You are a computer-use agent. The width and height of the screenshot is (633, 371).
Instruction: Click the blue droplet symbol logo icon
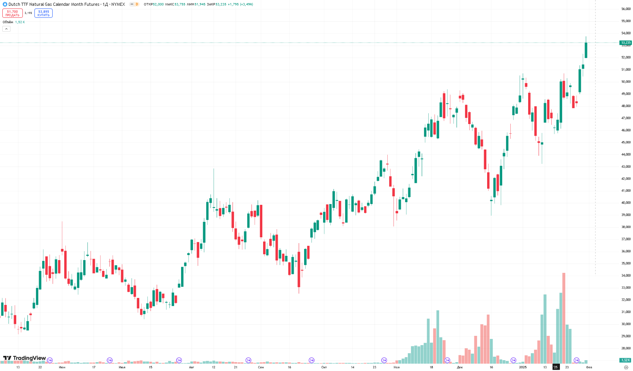[x=5, y=4]
